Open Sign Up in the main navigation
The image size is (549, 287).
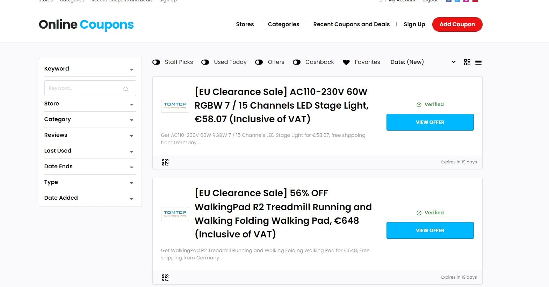pos(414,24)
